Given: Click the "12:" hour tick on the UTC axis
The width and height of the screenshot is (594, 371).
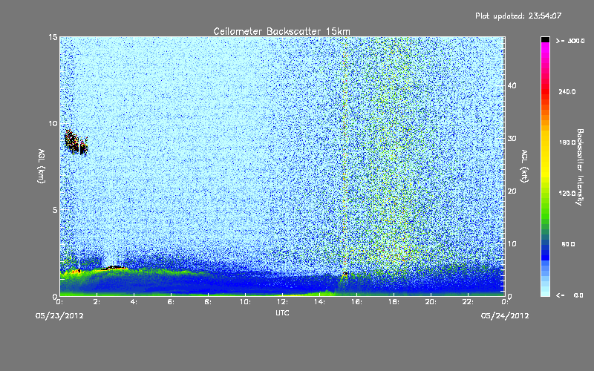Looking at the screenshot, I should tap(282, 302).
